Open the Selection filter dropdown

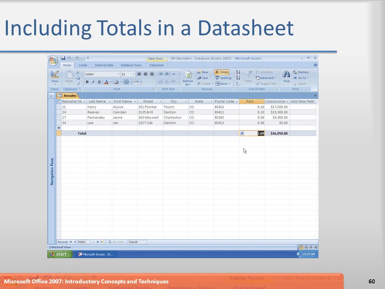[265, 72]
